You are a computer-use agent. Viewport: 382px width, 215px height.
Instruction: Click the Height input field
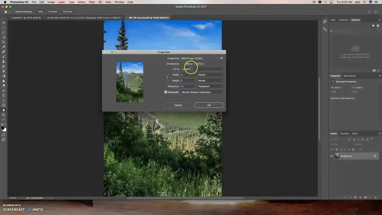point(188,80)
